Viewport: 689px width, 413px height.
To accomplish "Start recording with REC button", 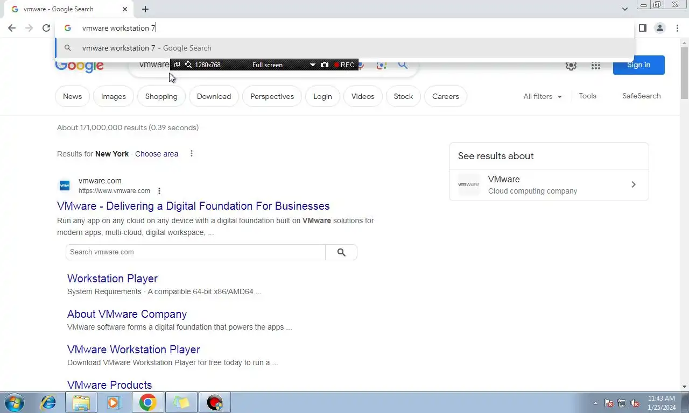I will click(344, 65).
